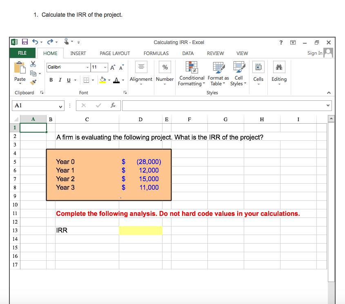Toggle Bold formatting

click(x=51, y=80)
